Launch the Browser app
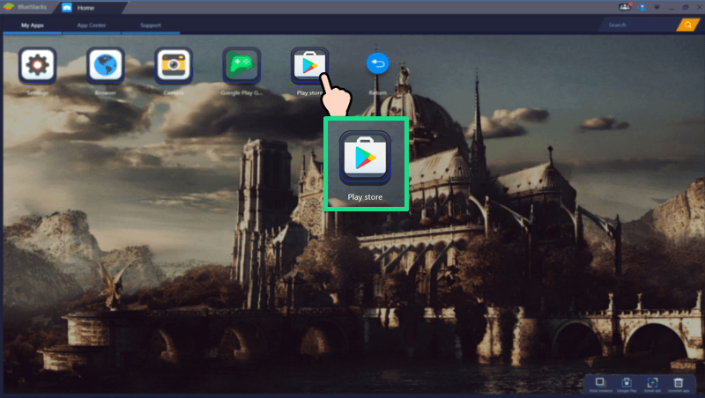705x398 pixels. coord(105,65)
